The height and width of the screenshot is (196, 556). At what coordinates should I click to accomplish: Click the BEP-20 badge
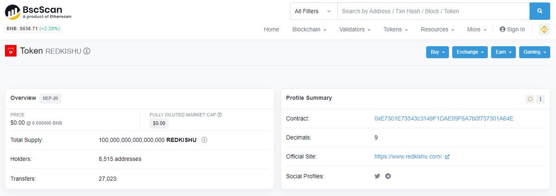point(50,98)
